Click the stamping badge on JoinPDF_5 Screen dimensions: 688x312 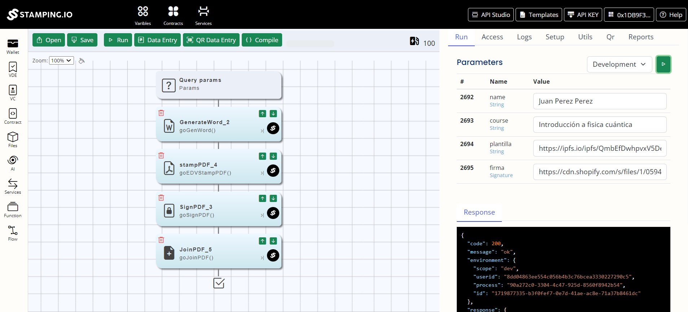(273, 255)
